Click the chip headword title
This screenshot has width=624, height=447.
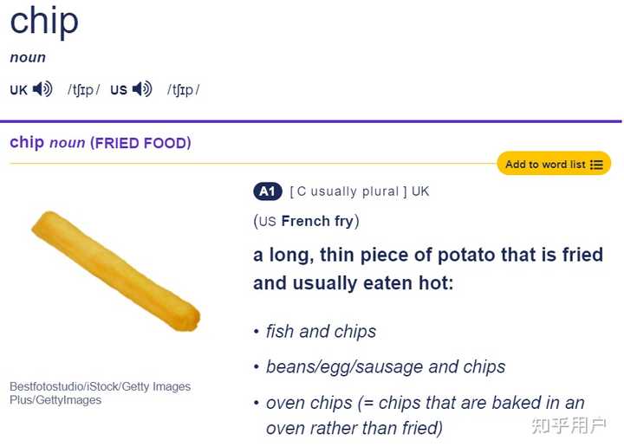(x=44, y=21)
